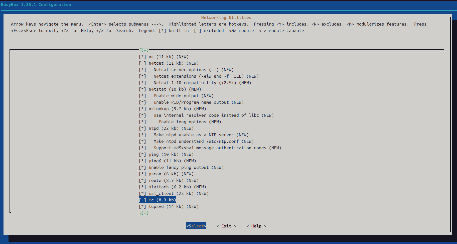The image size is (457, 244).
Task: Select the ntpd (22 kb) entry
Action: 171,129
